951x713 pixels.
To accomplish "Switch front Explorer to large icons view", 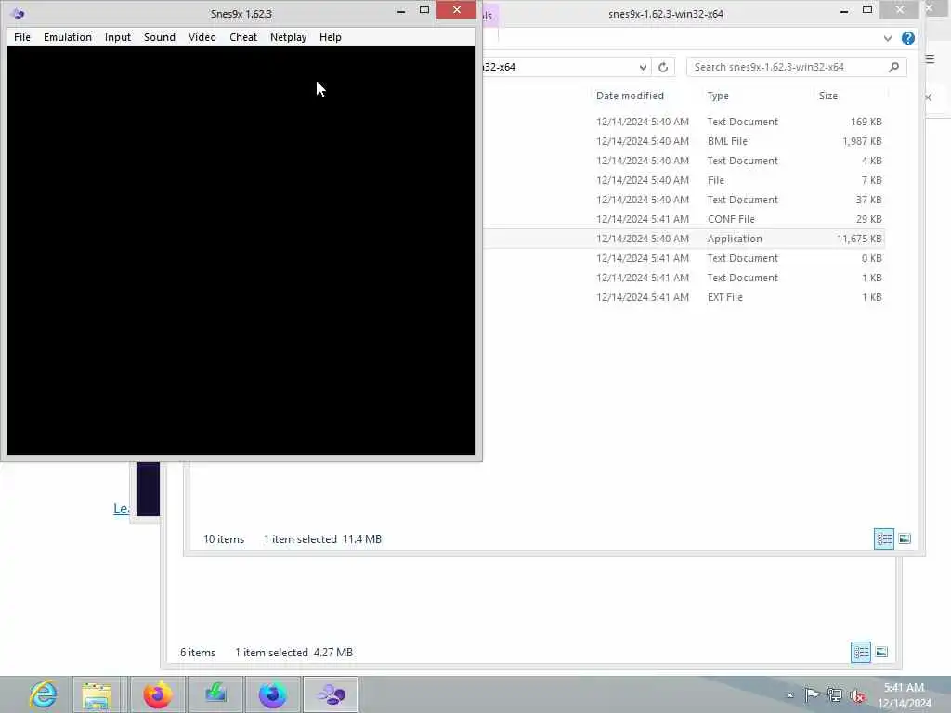I will (x=905, y=538).
